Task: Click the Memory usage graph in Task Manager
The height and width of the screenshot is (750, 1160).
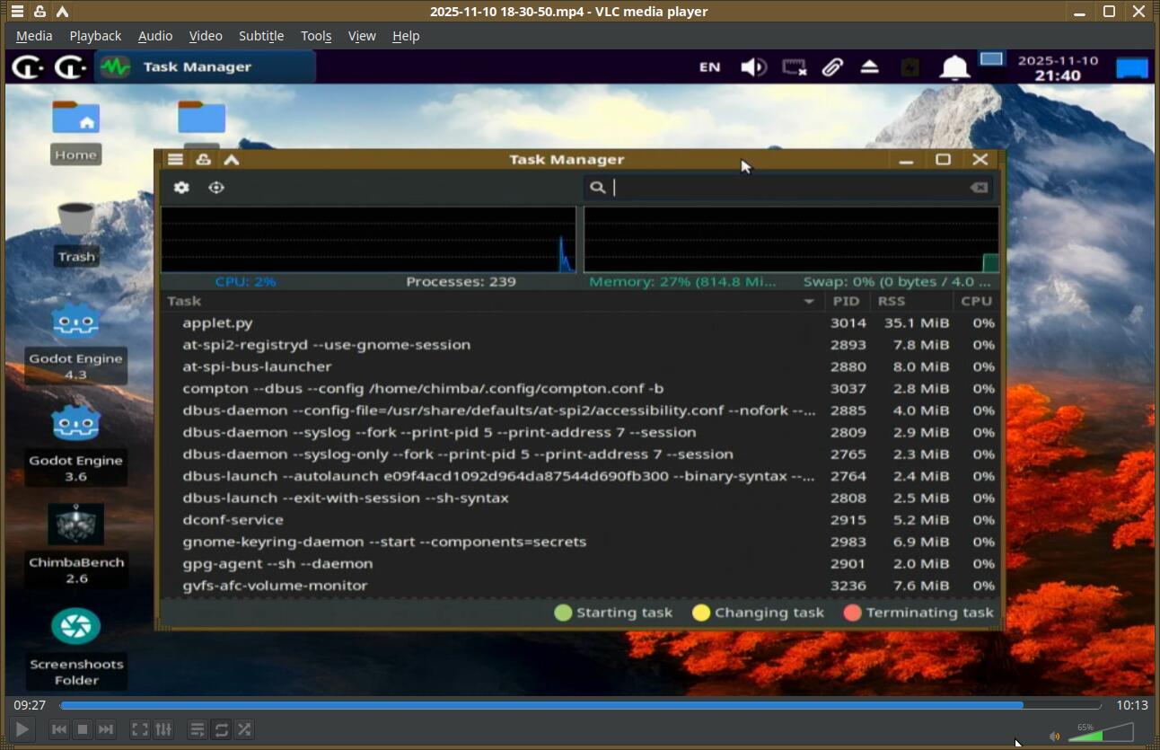Action: pos(791,240)
